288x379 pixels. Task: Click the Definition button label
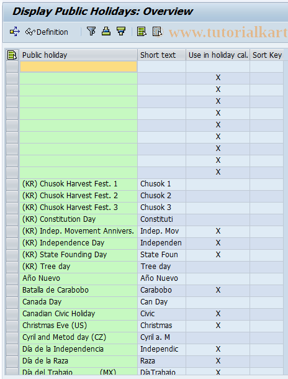(x=52, y=32)
